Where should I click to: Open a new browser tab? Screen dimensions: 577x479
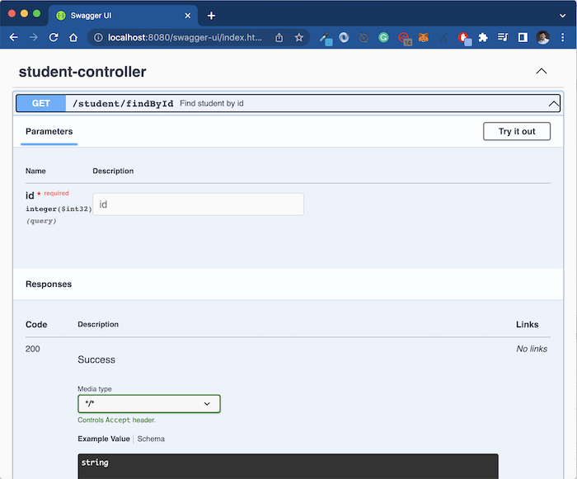[211, 16]
